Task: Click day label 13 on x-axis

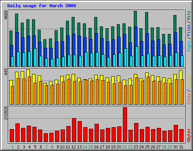Action: click(79, 147)
